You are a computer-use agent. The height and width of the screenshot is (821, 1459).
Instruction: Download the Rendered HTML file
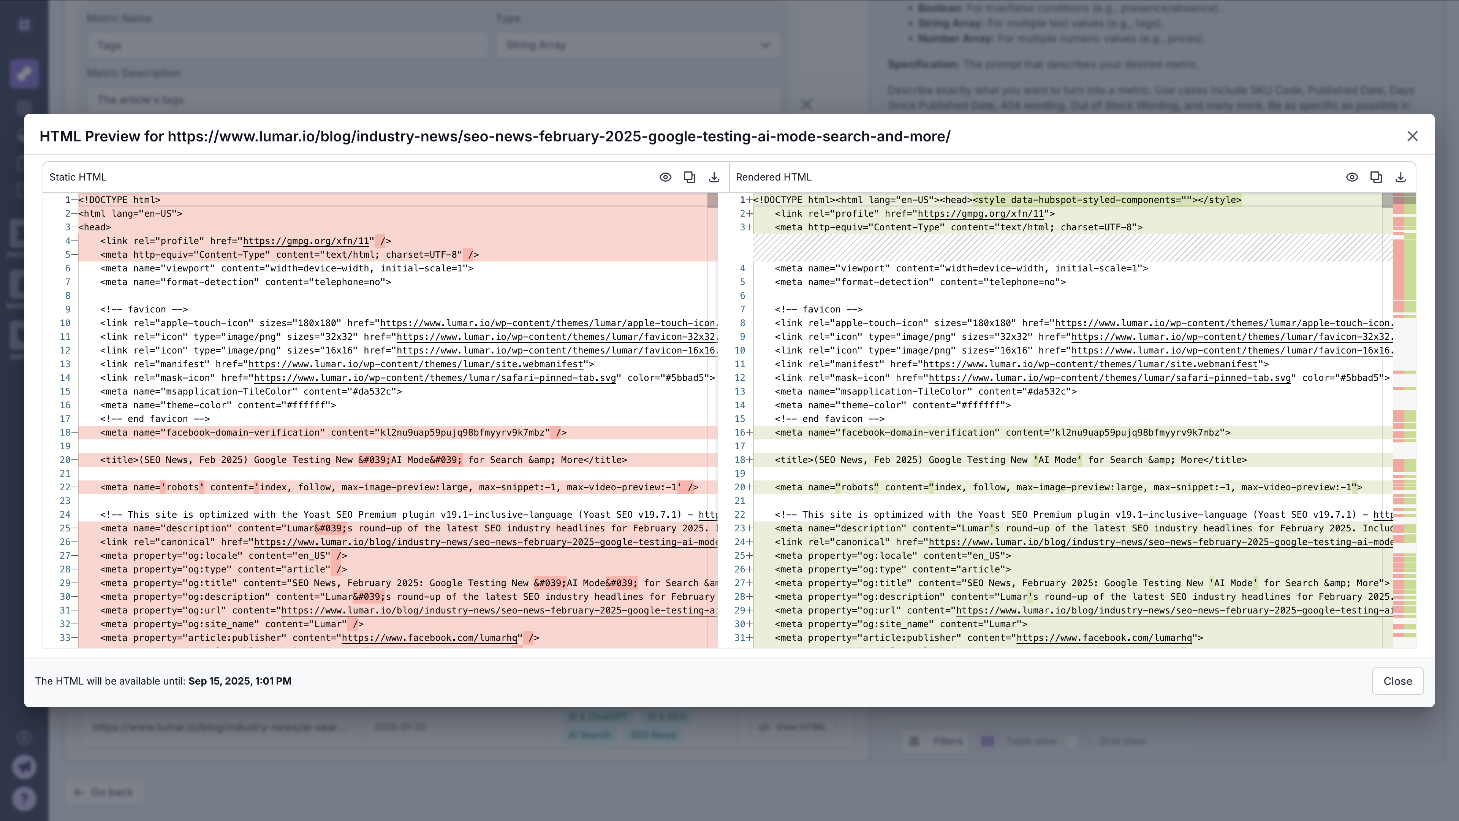1400,178
